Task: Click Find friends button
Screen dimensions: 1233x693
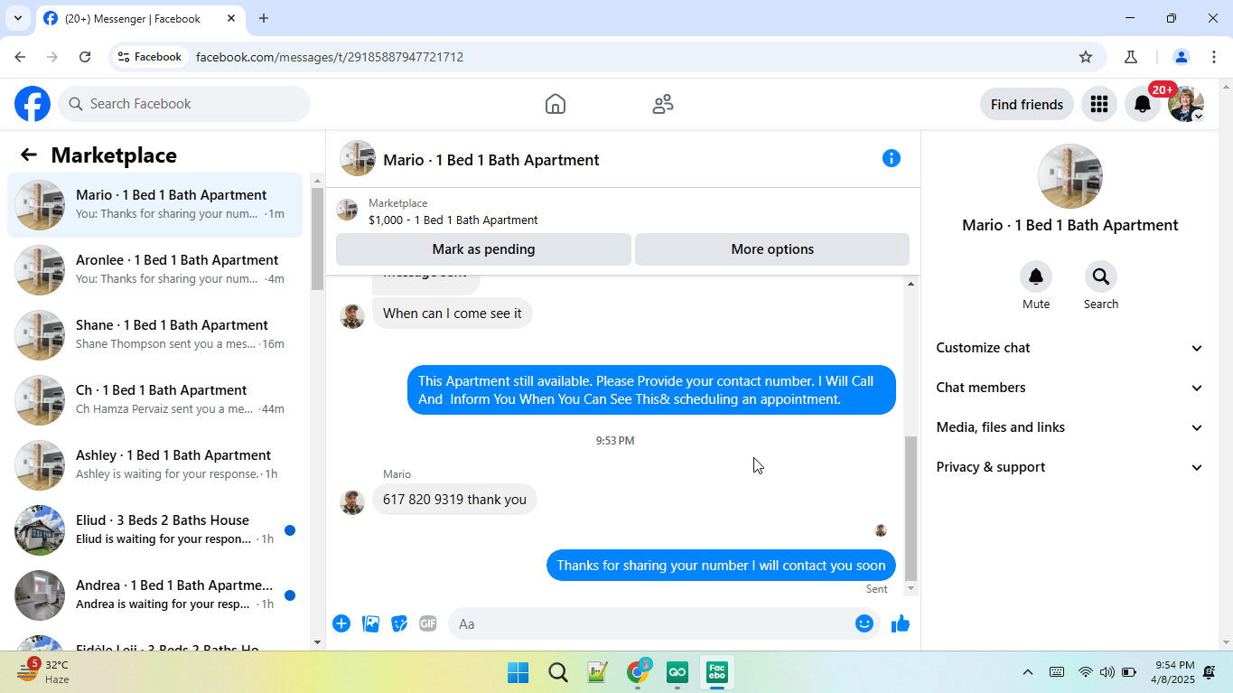Action: [1027, 104]
